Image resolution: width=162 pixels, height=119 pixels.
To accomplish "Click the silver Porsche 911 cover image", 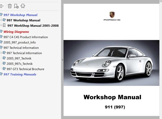I will click(111, 63).
